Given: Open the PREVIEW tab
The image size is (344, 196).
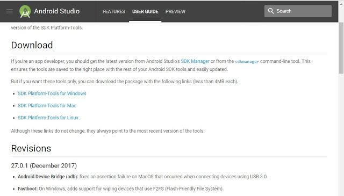Looking at the screenshot, I should pos(175,11).
